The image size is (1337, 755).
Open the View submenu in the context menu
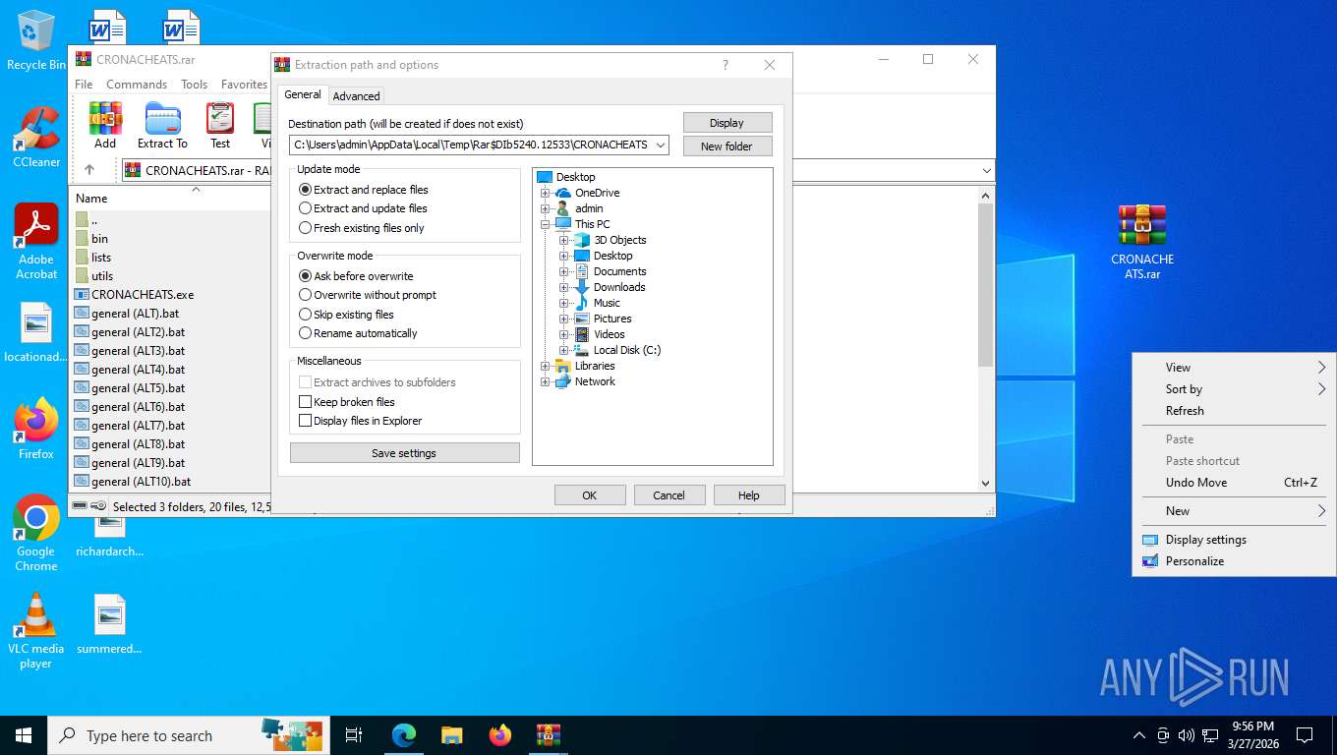[x=1234, y=368]
